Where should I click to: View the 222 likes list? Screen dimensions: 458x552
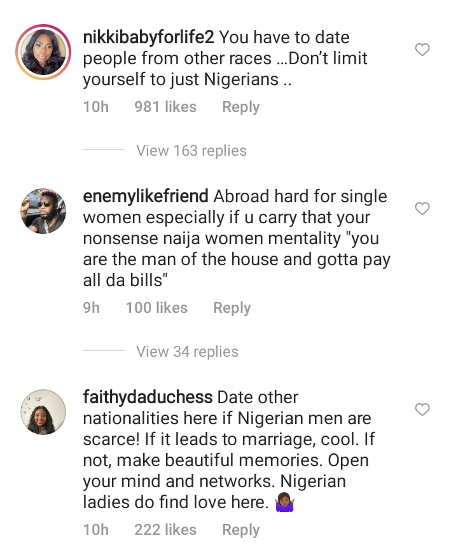(165, 530)
